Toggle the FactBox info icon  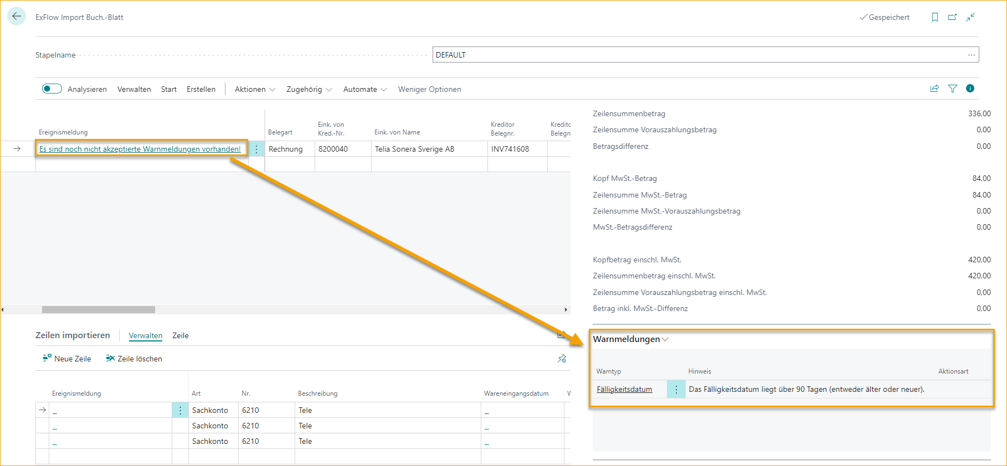pos(970,89)
